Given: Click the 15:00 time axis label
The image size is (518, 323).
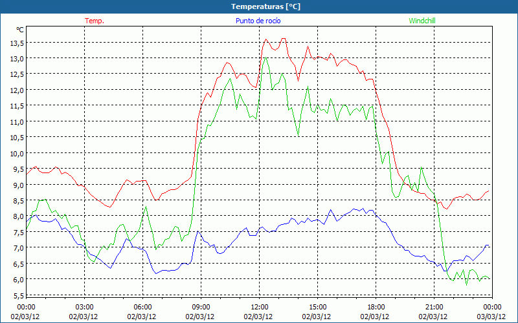Looking at the screenshot, I should click(x=317, y=307).
